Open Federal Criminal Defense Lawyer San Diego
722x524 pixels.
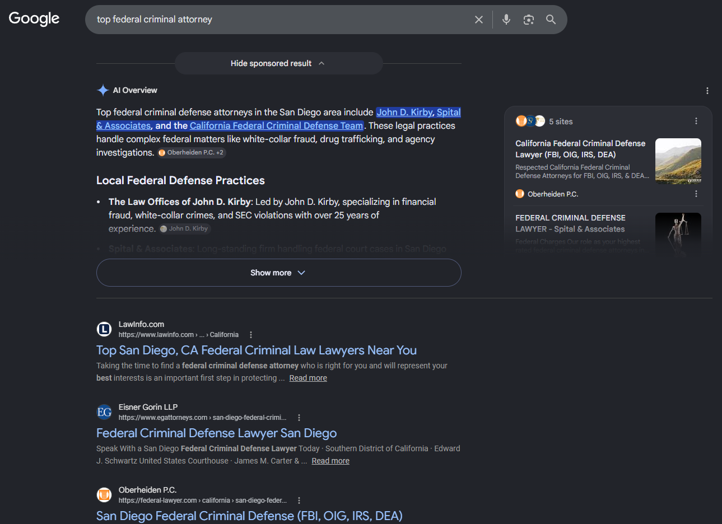pos(216,433)
